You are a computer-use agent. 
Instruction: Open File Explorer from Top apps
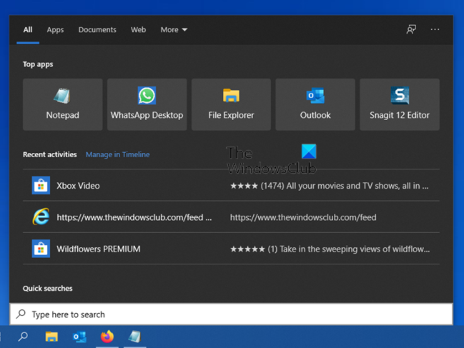point(231,104)
